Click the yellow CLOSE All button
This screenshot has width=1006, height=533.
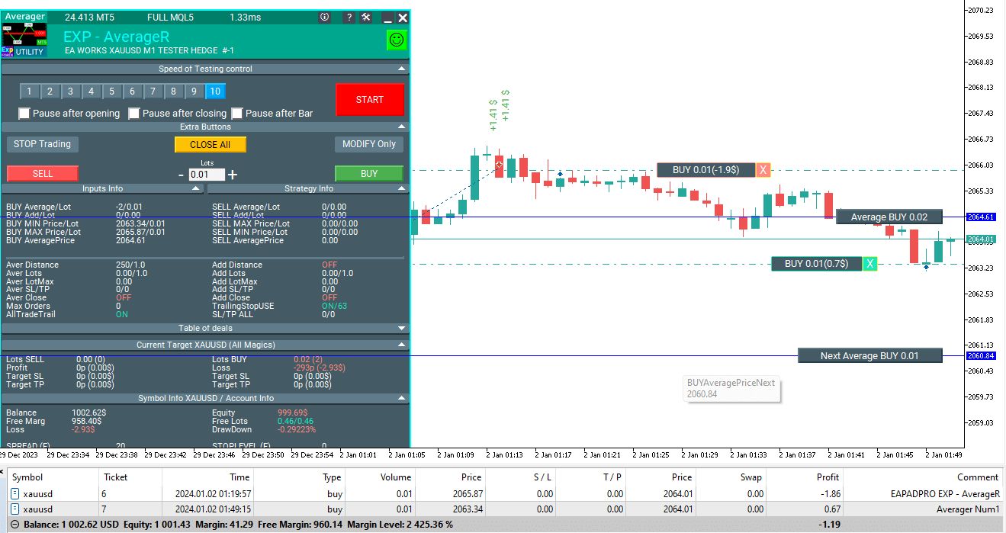tap(210, 145)
